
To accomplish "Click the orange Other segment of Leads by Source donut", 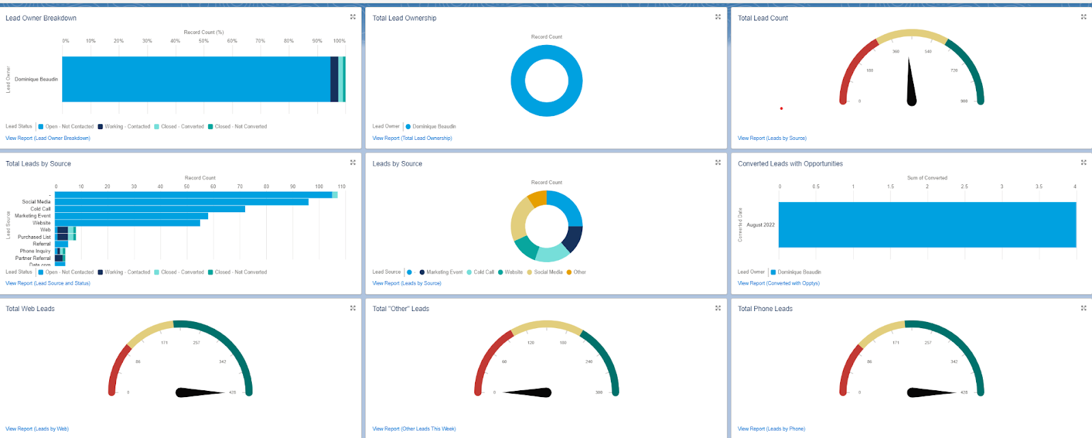I will click(538, 198).
